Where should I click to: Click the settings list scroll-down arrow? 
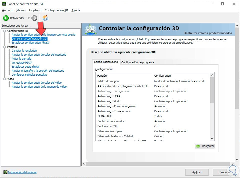pyautogui.click(x=212, y=139)
